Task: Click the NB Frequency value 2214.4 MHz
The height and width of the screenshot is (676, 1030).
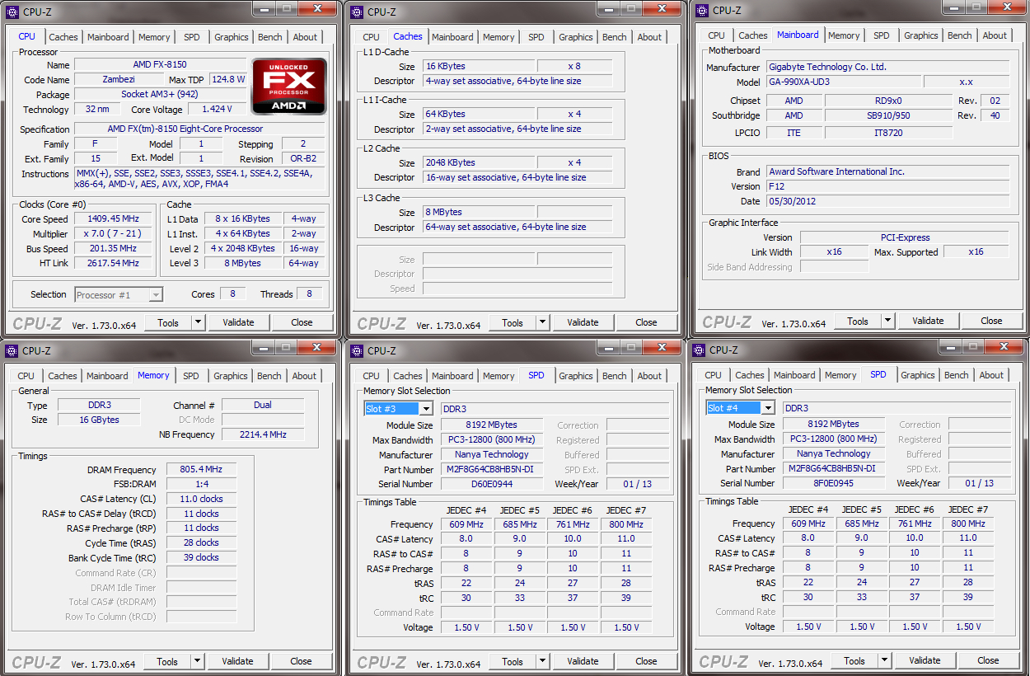Action: click(263, 434)
